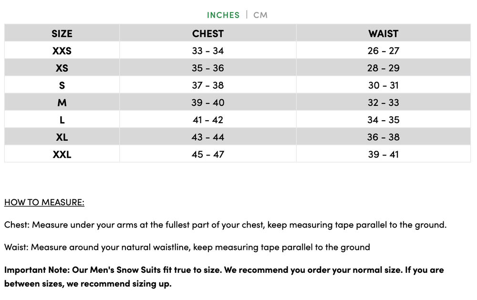The width and height of the screenshot is (477, 300).
Task: Click the chest measurement 39-40 cell
Action: click(x=208, y=102)
